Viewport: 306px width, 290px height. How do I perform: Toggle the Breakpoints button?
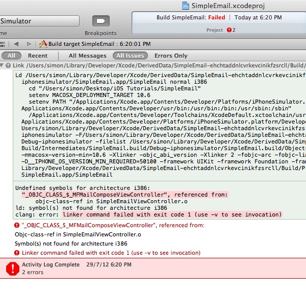pyautogui.click(x=101, y=21)
